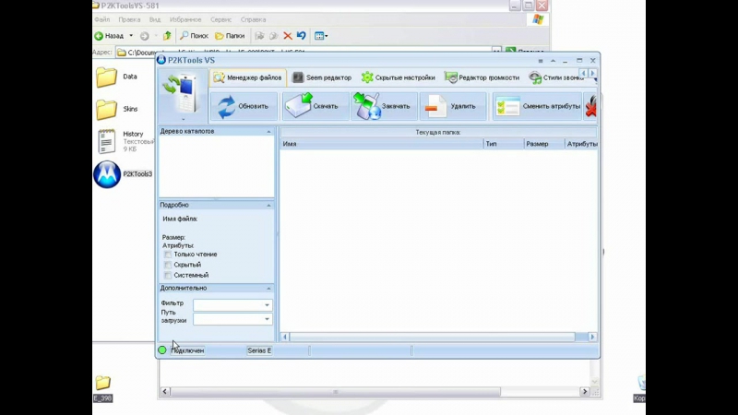Open the Скрытые настройки tab
The image size is (738, 415).
(399, 77)
